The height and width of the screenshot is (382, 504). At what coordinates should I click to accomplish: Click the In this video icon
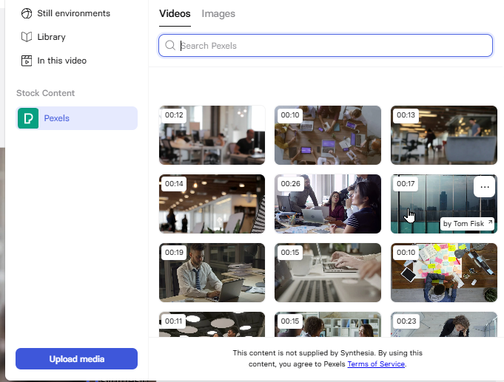pos(27,61)
